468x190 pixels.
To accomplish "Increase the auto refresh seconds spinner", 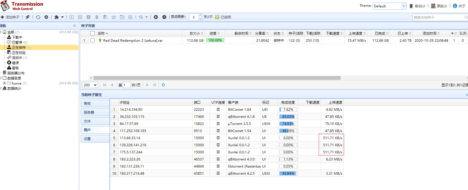I will pyautogui.click(x=200, y=15).
